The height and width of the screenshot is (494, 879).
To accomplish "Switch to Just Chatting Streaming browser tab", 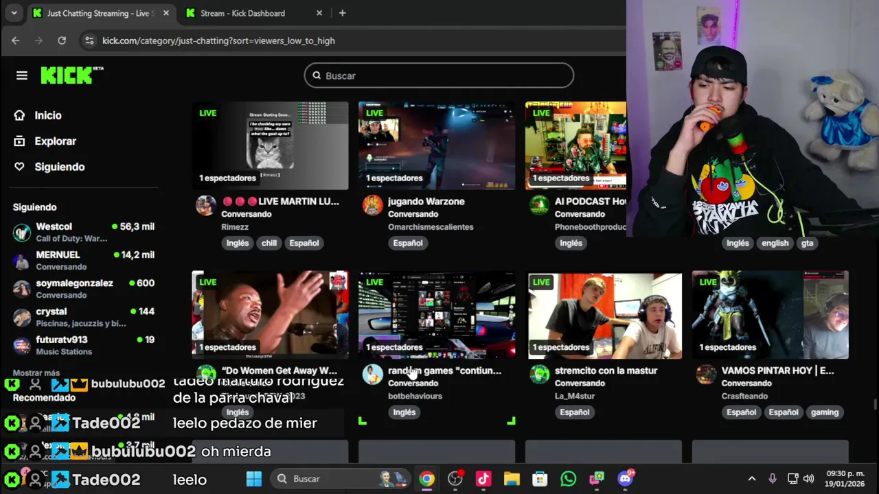I will pos(100,13).
